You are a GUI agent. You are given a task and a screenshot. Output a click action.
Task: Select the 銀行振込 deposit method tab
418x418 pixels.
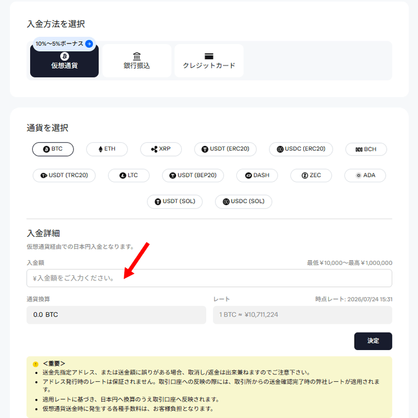137,61
